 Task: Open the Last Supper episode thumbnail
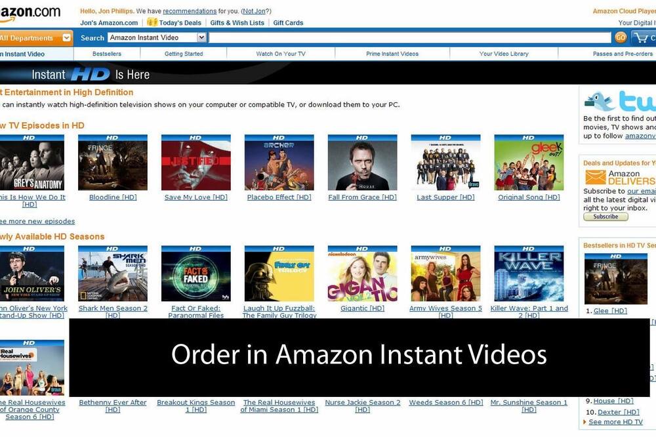[445, 163]
